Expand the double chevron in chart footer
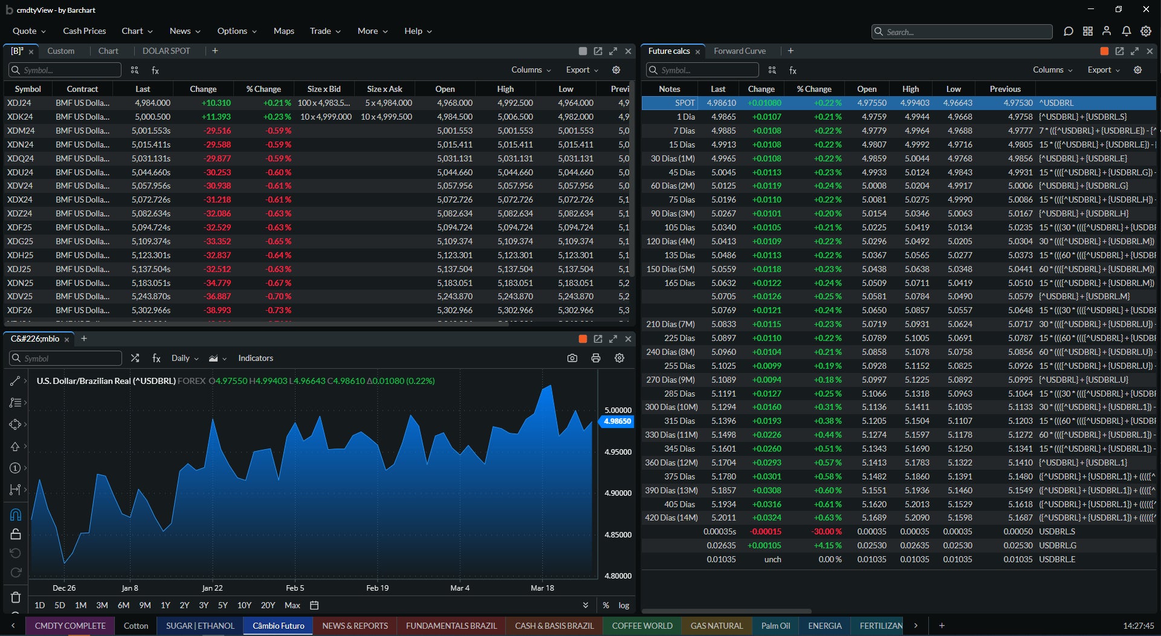Viewport: 1161px width, 636px height. click(x=585, y=605)
